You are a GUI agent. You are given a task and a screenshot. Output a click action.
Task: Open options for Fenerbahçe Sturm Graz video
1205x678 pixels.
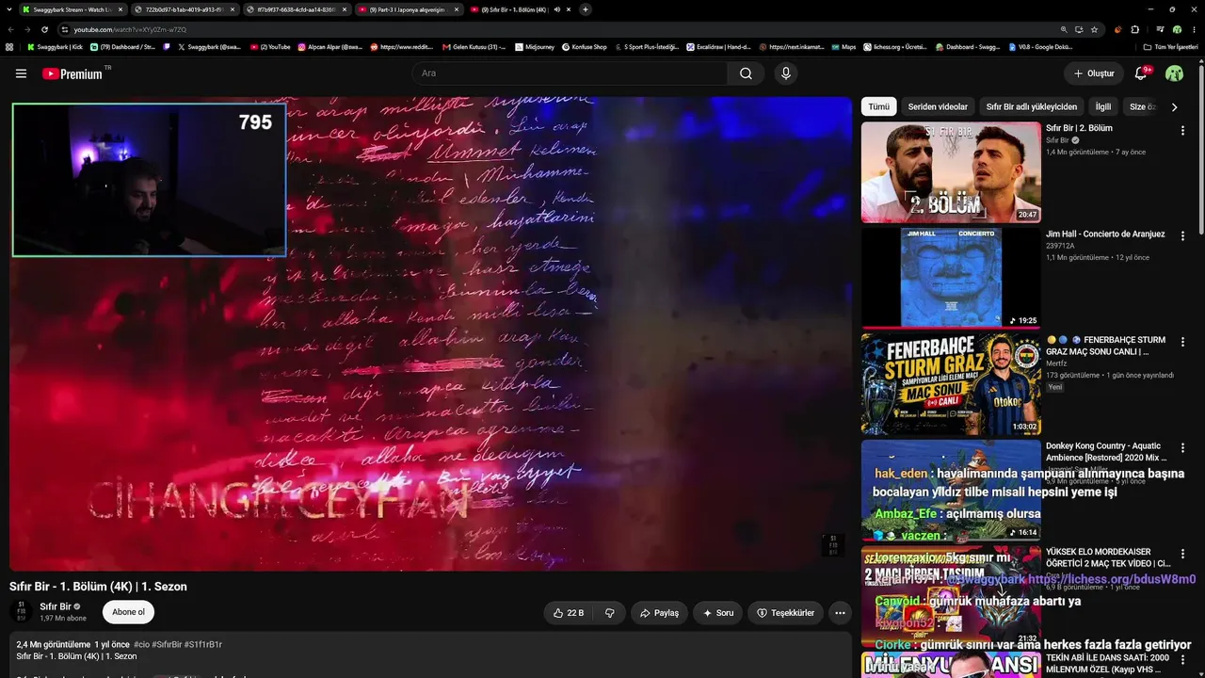click(1182, 342)
